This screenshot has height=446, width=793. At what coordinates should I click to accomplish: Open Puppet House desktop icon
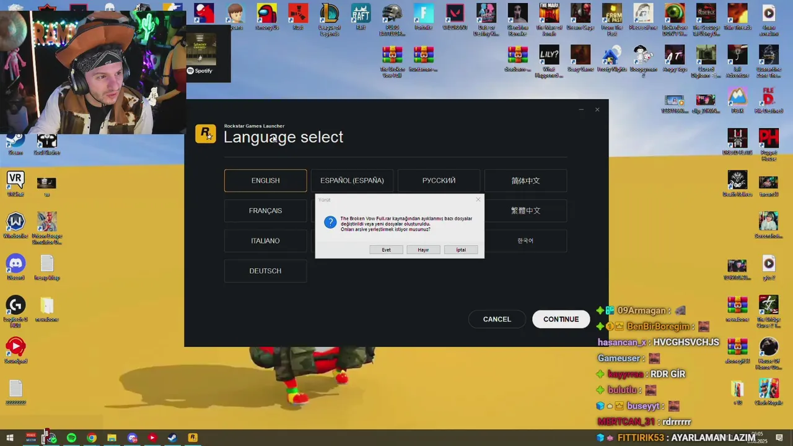click(769, 145)
